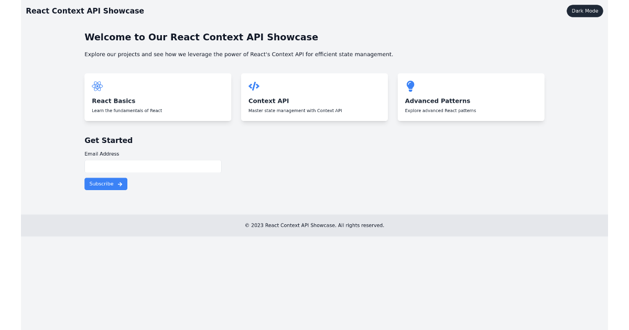The image size is (629, 330).
Task: Click the description under Context API card
Action: [x=295, y=111]
